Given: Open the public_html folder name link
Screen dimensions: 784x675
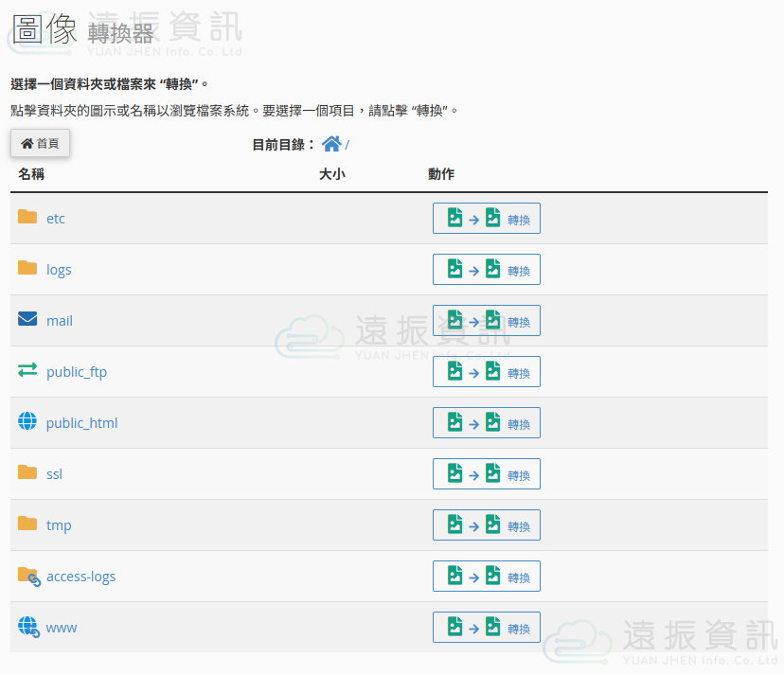Looking at the screenshot, I should click(81, 423).
